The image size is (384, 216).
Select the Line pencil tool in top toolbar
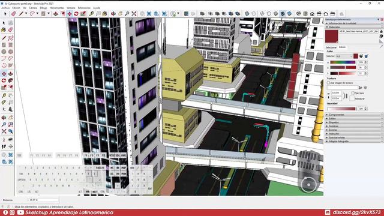click(x=21, y=14)
